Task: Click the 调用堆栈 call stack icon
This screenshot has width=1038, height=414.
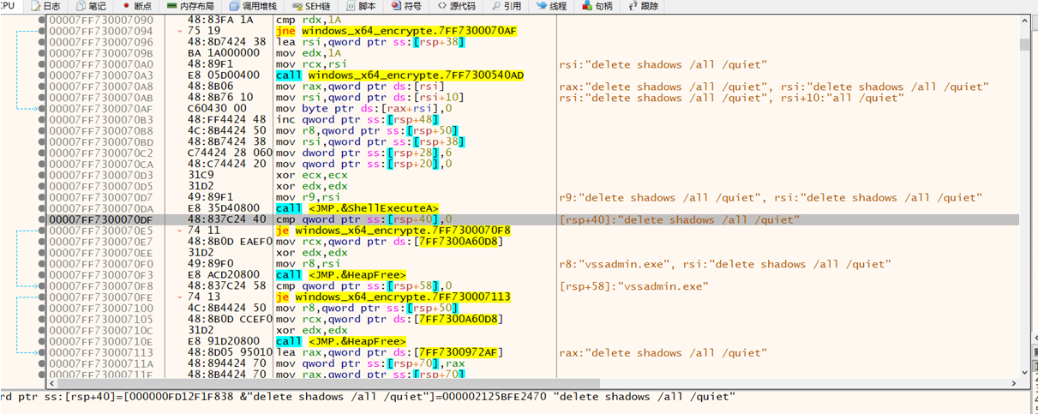Action: coord(236,6)
